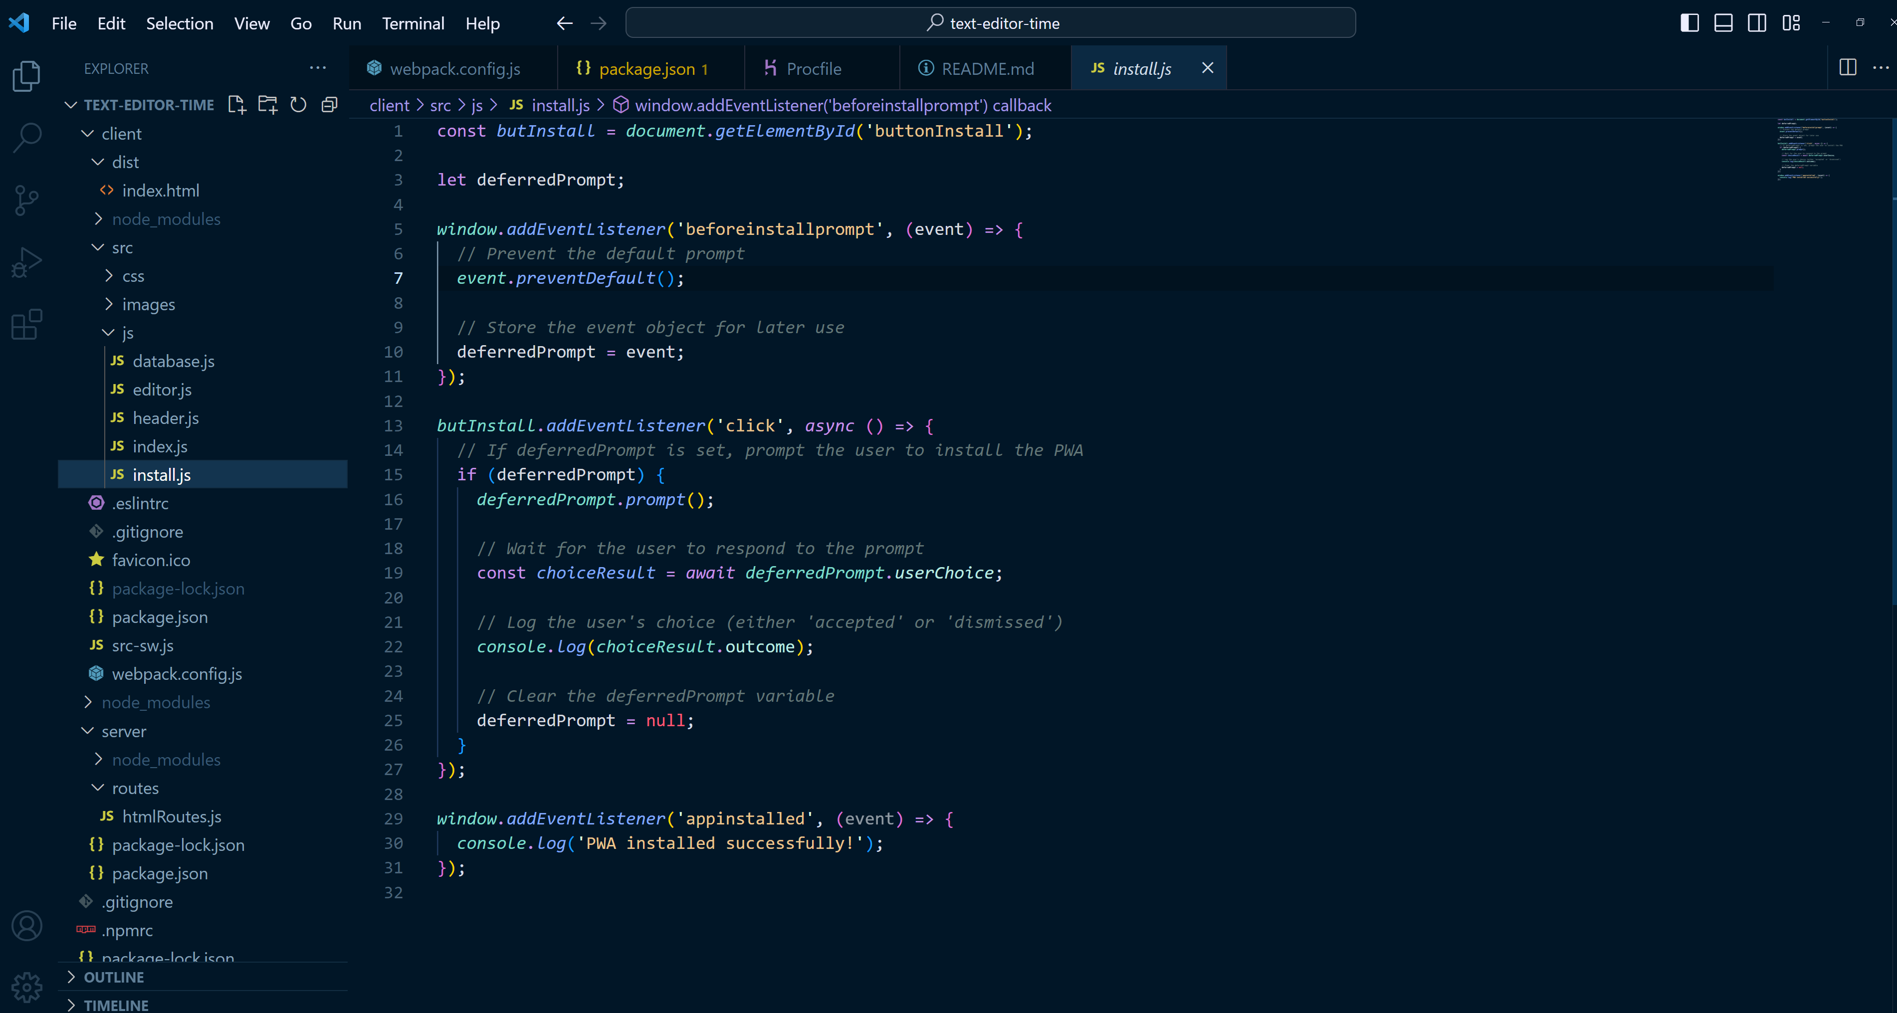Collapse the client folder
The image size is (1897, 1013).
pos(203,133)
